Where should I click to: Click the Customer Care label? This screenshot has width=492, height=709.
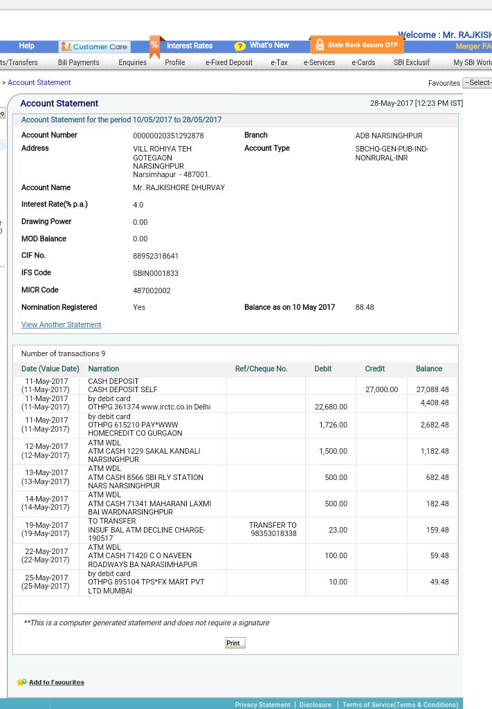click(100, 46)
